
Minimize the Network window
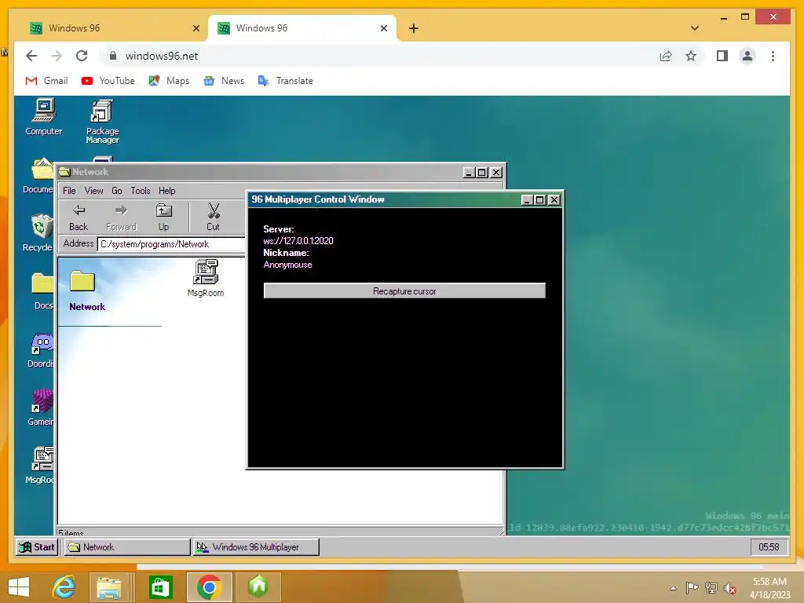(469, 173)
